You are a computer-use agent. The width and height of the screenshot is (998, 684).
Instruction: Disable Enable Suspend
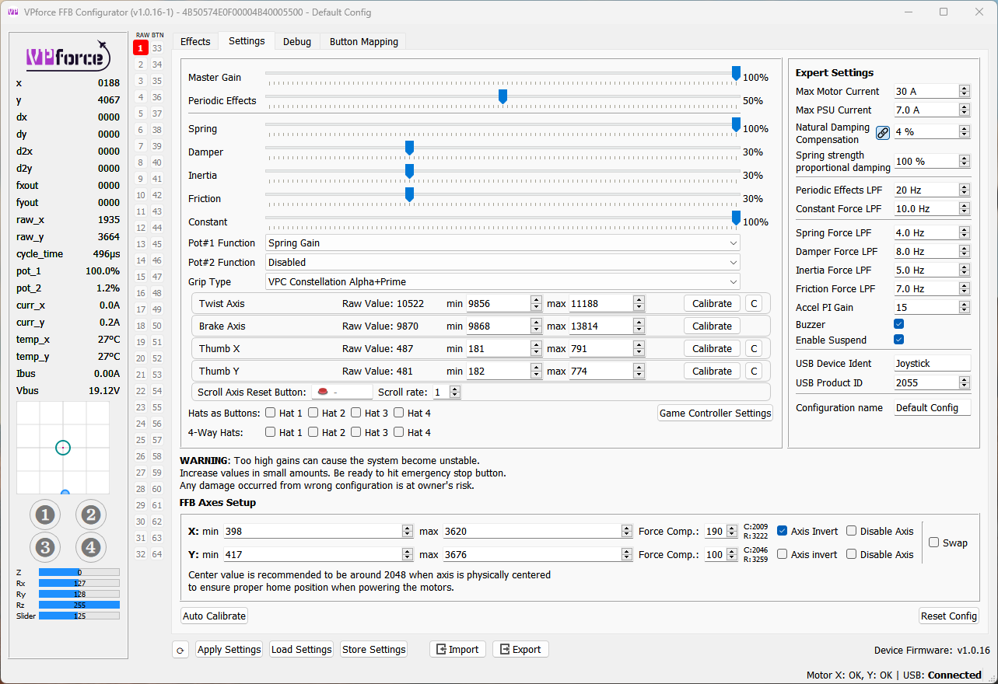click(898, 340)
